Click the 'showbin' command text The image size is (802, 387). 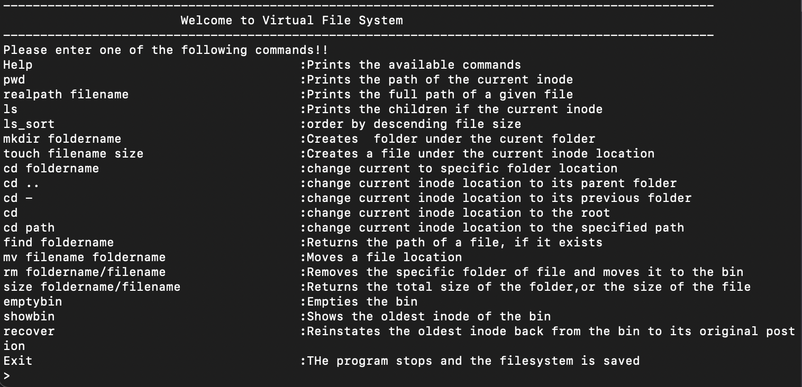point(29,317)
